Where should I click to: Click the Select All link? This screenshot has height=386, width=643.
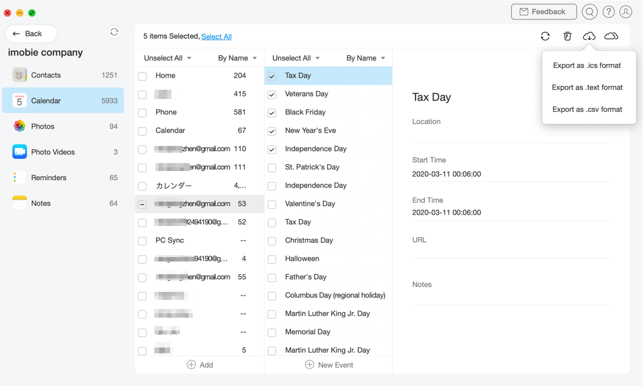click(x=217, y=37)
